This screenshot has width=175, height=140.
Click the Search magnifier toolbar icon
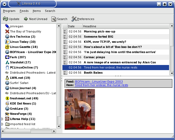pyautogui.click(x=54, y=19)
